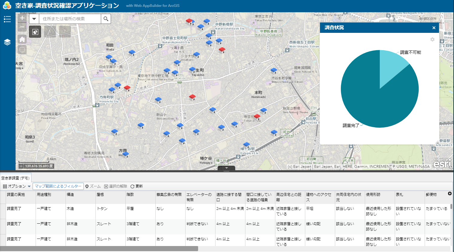The width and height of the screenshot is (454, 252).
Task: Click the magnifier search button
Action: coord(106,19)
